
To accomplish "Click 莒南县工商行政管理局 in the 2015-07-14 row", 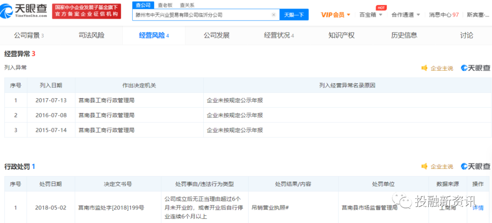I will (x=106, y=130).
